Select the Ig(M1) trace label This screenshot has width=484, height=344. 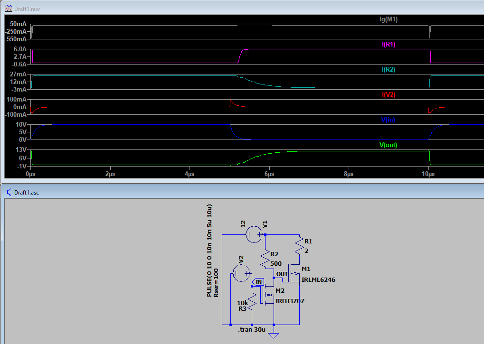pos(389,19)
